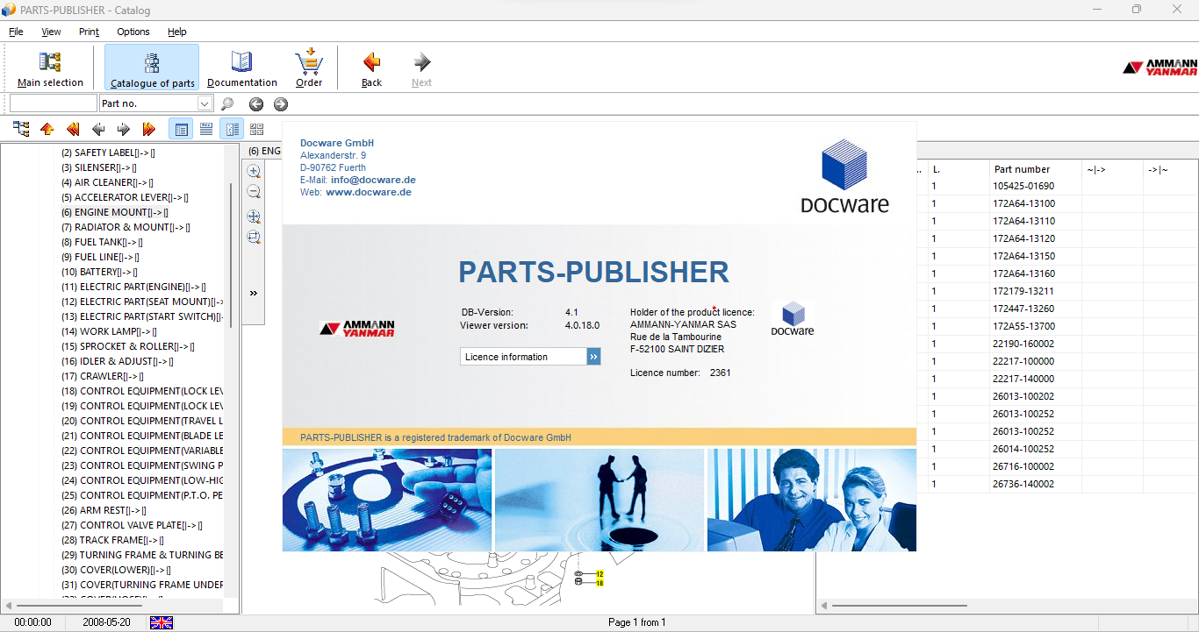
Task: Jump to last with double-right arrows
Action: (149, 130)
